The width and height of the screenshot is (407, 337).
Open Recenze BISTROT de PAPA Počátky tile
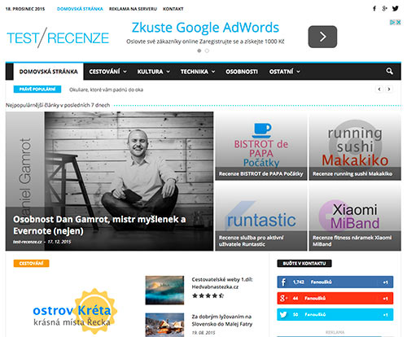(x=261, y=147)
